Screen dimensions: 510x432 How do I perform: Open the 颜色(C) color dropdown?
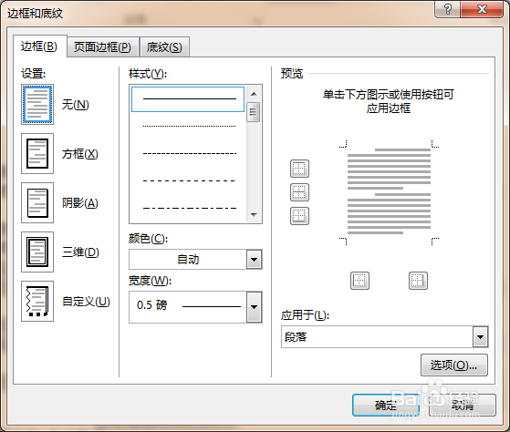tap(254, 260)
